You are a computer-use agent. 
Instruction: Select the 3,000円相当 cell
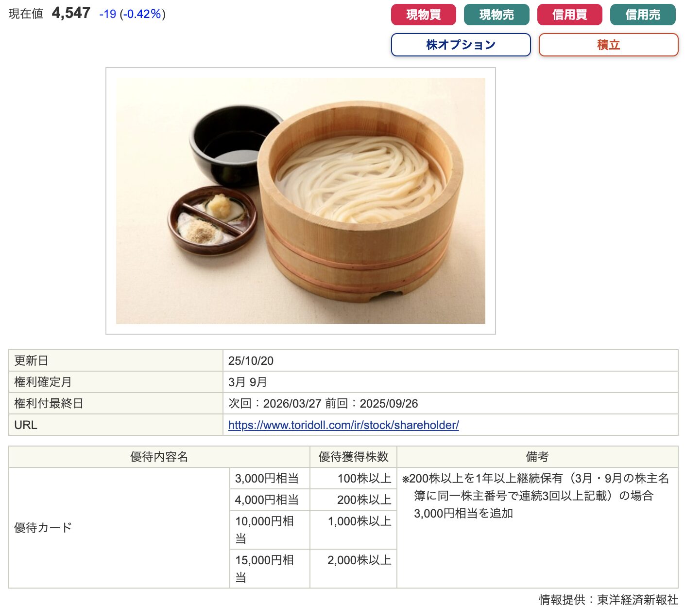click(270, 478)
